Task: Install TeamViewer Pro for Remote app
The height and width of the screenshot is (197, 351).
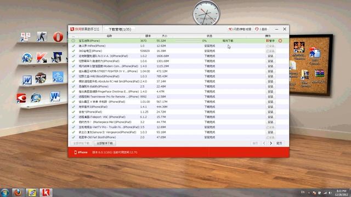Action: click(270, 97)
